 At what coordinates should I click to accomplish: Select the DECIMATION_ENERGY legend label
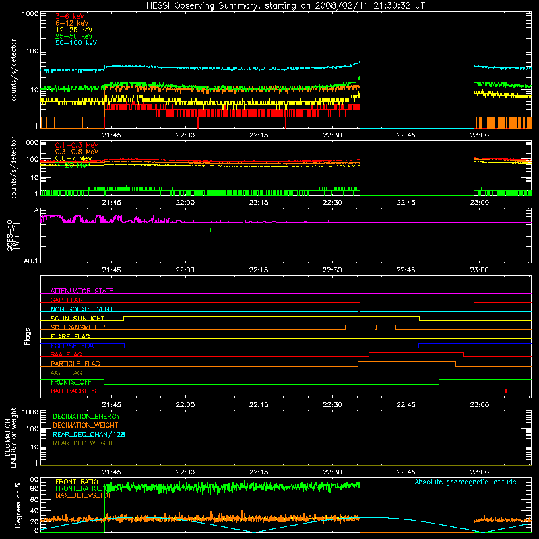tap(86, 416)
